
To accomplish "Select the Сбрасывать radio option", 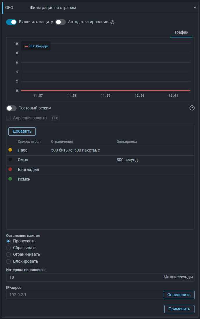I will [x=8, y=248].
